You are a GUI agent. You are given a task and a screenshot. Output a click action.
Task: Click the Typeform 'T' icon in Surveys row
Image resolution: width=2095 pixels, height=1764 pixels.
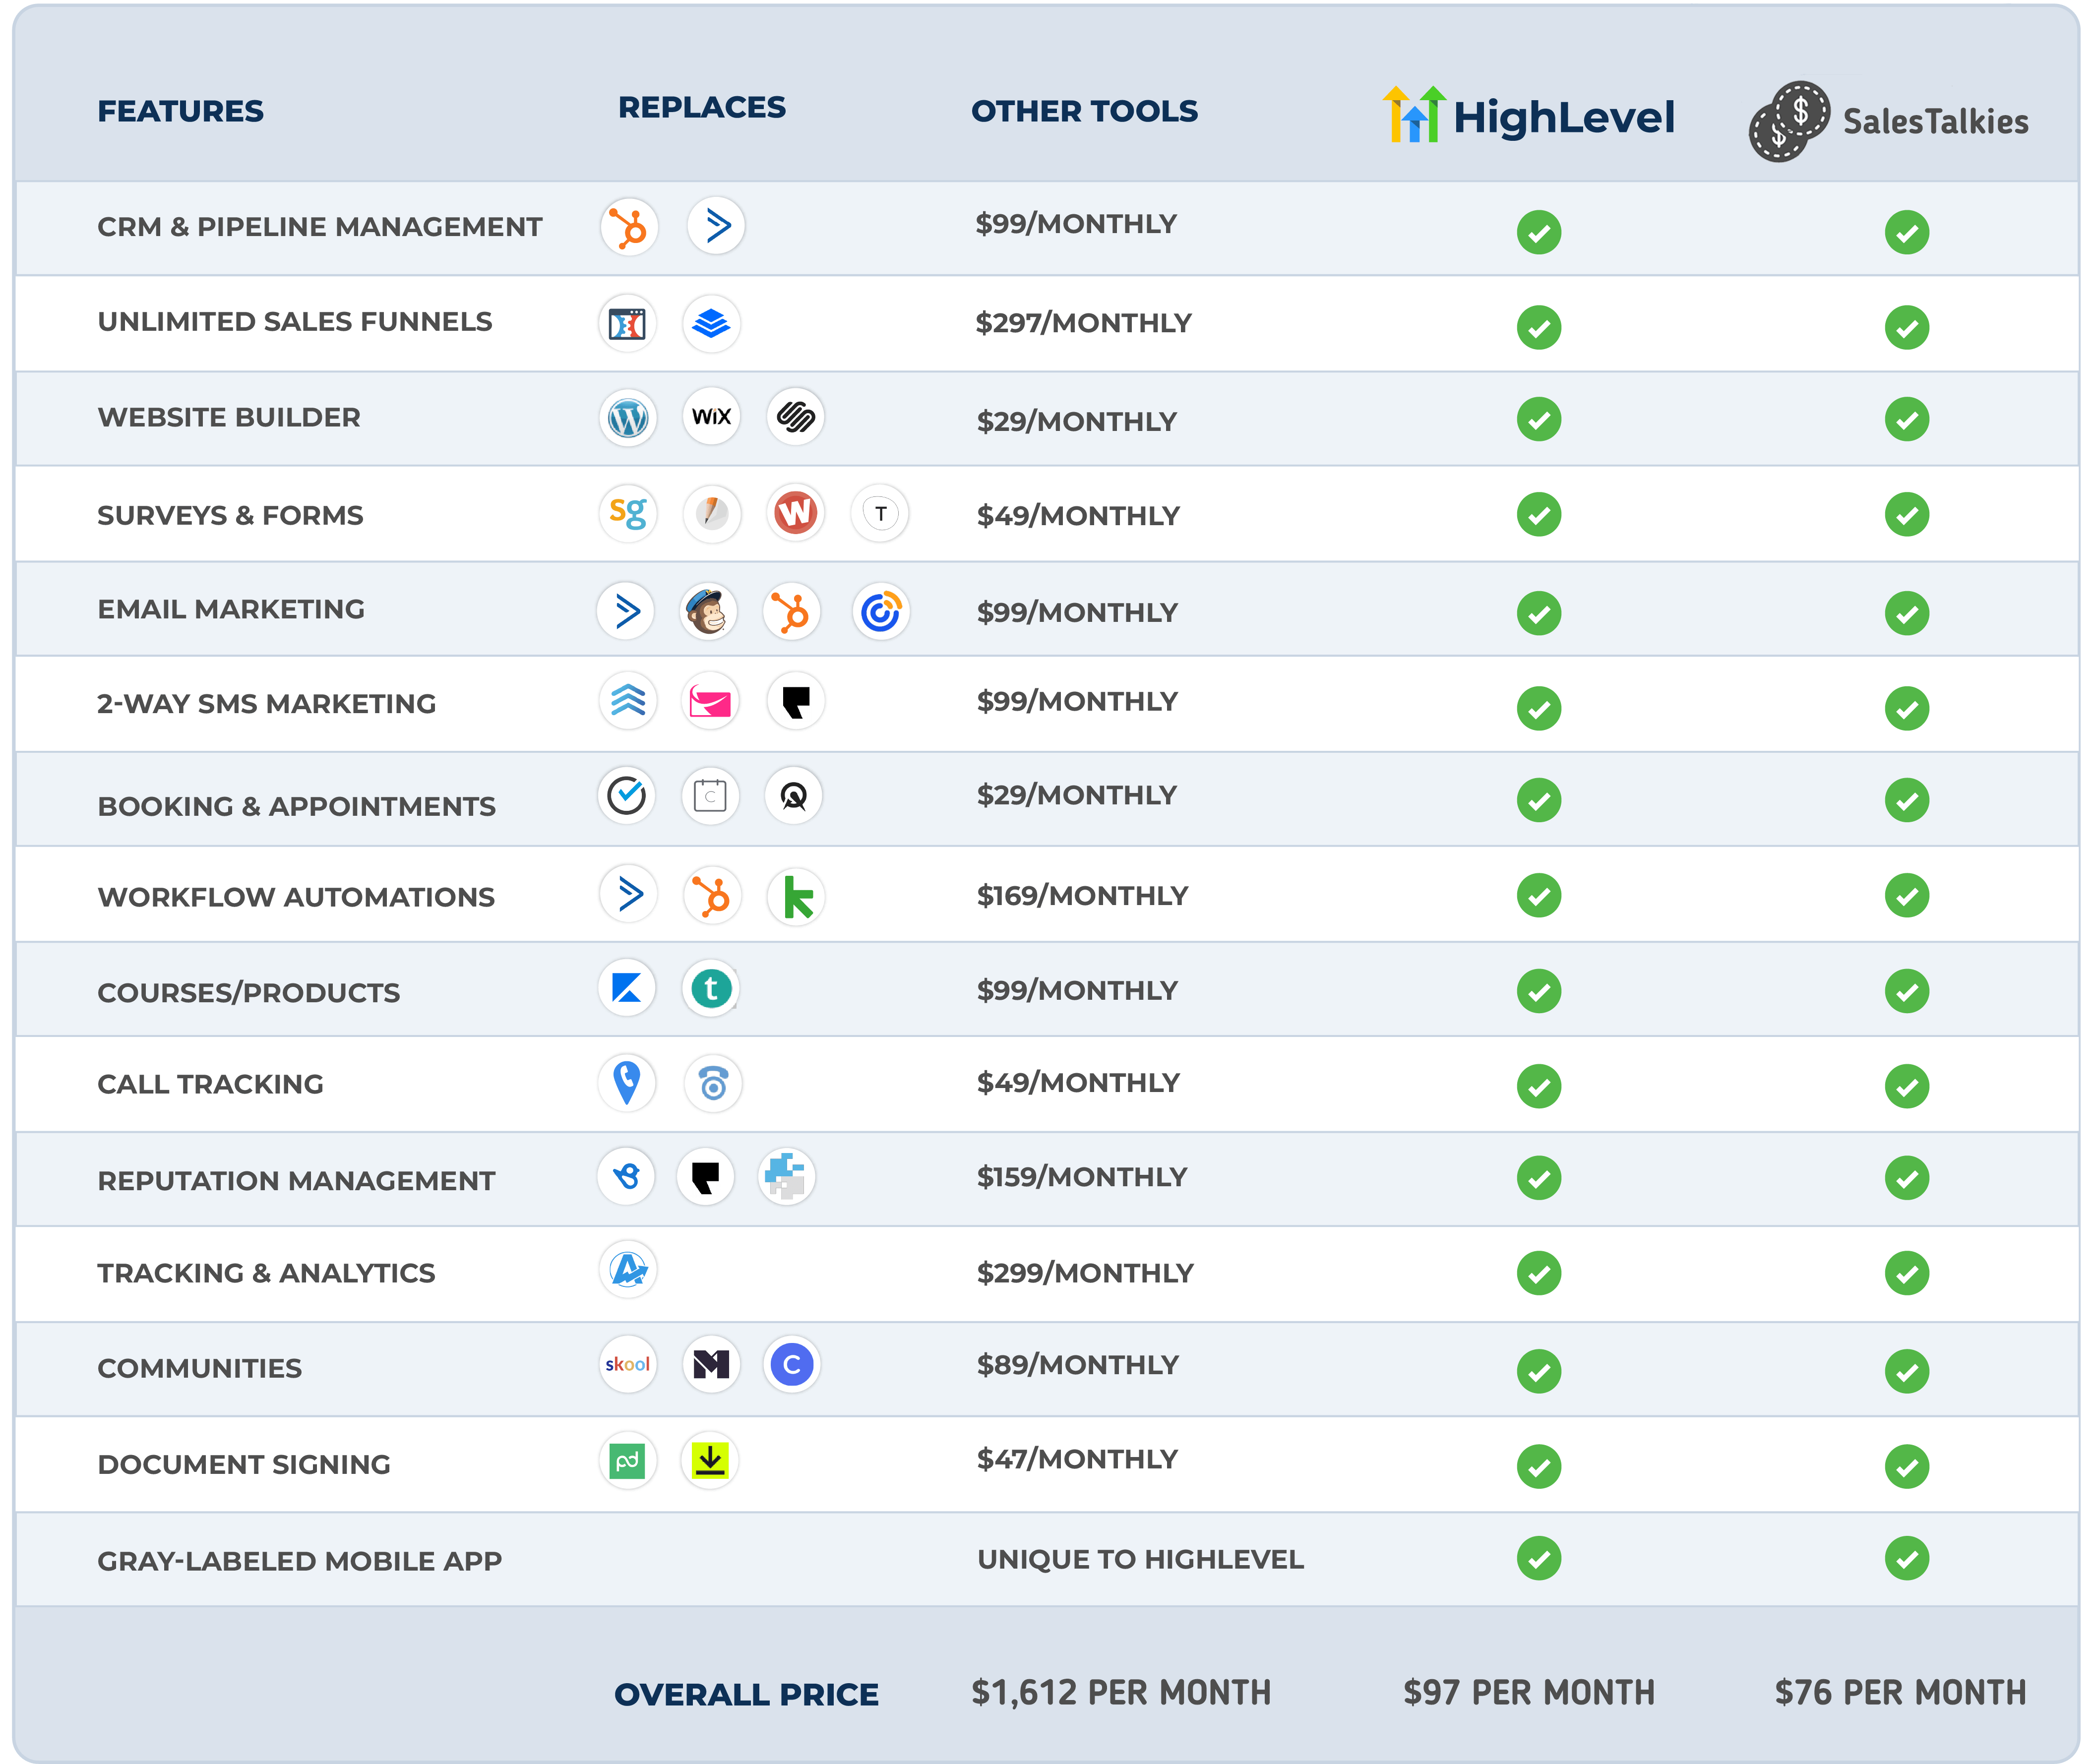point(880,513)
